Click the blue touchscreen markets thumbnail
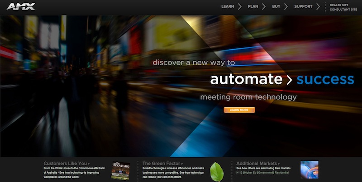Screen dimensions: 362x182 pyautogui.click(x=309, y=170)
